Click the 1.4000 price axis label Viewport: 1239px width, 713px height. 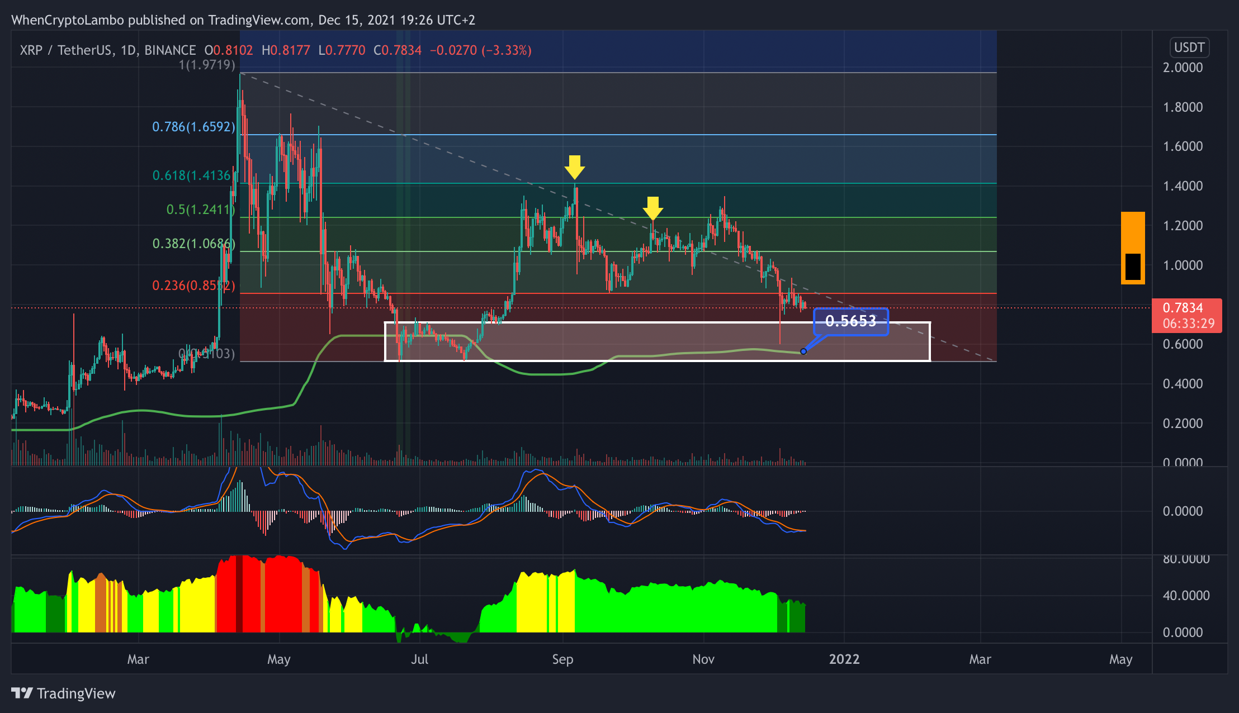click(x=1183, y=186)
